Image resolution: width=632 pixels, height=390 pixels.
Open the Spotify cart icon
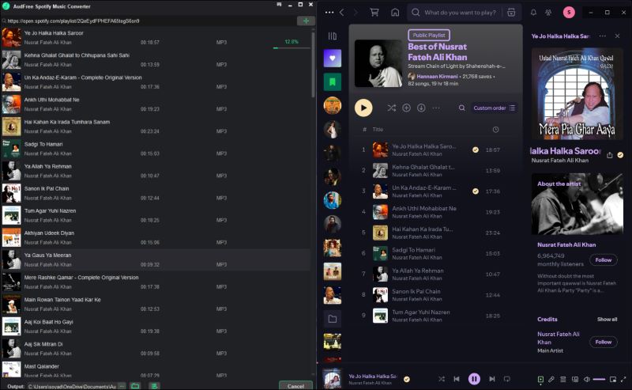(374, 13)
